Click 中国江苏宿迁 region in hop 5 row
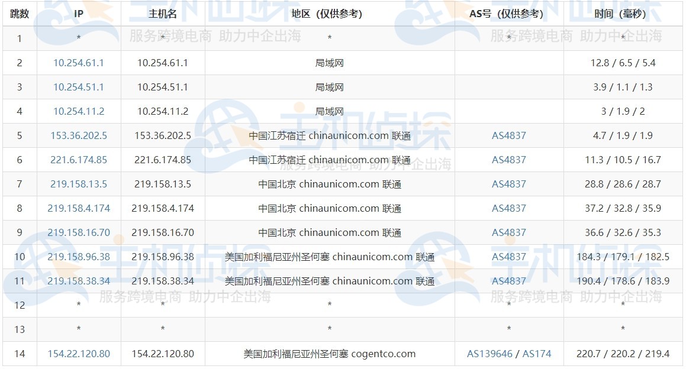Viewport: 686px width, 369px height. [x=330, y=135]
